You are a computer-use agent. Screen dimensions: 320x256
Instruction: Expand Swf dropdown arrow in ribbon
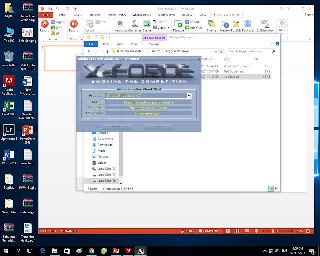pos(165,22)
